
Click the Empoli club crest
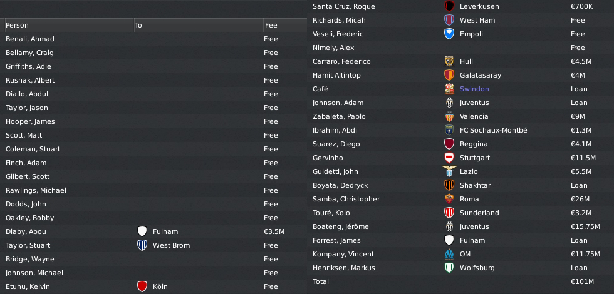(x=449, y=34)
